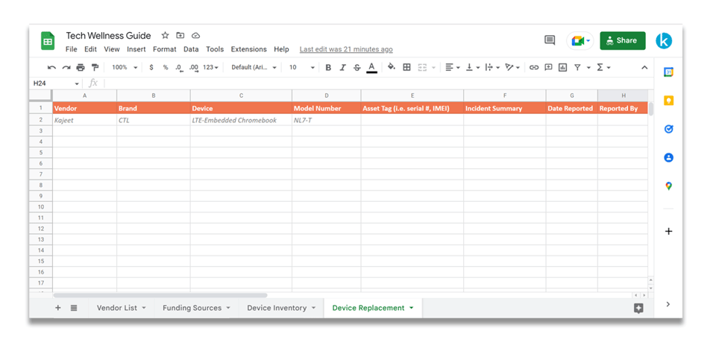Open the Format menu
Viewport: 716px width, 351px height.
164,49
